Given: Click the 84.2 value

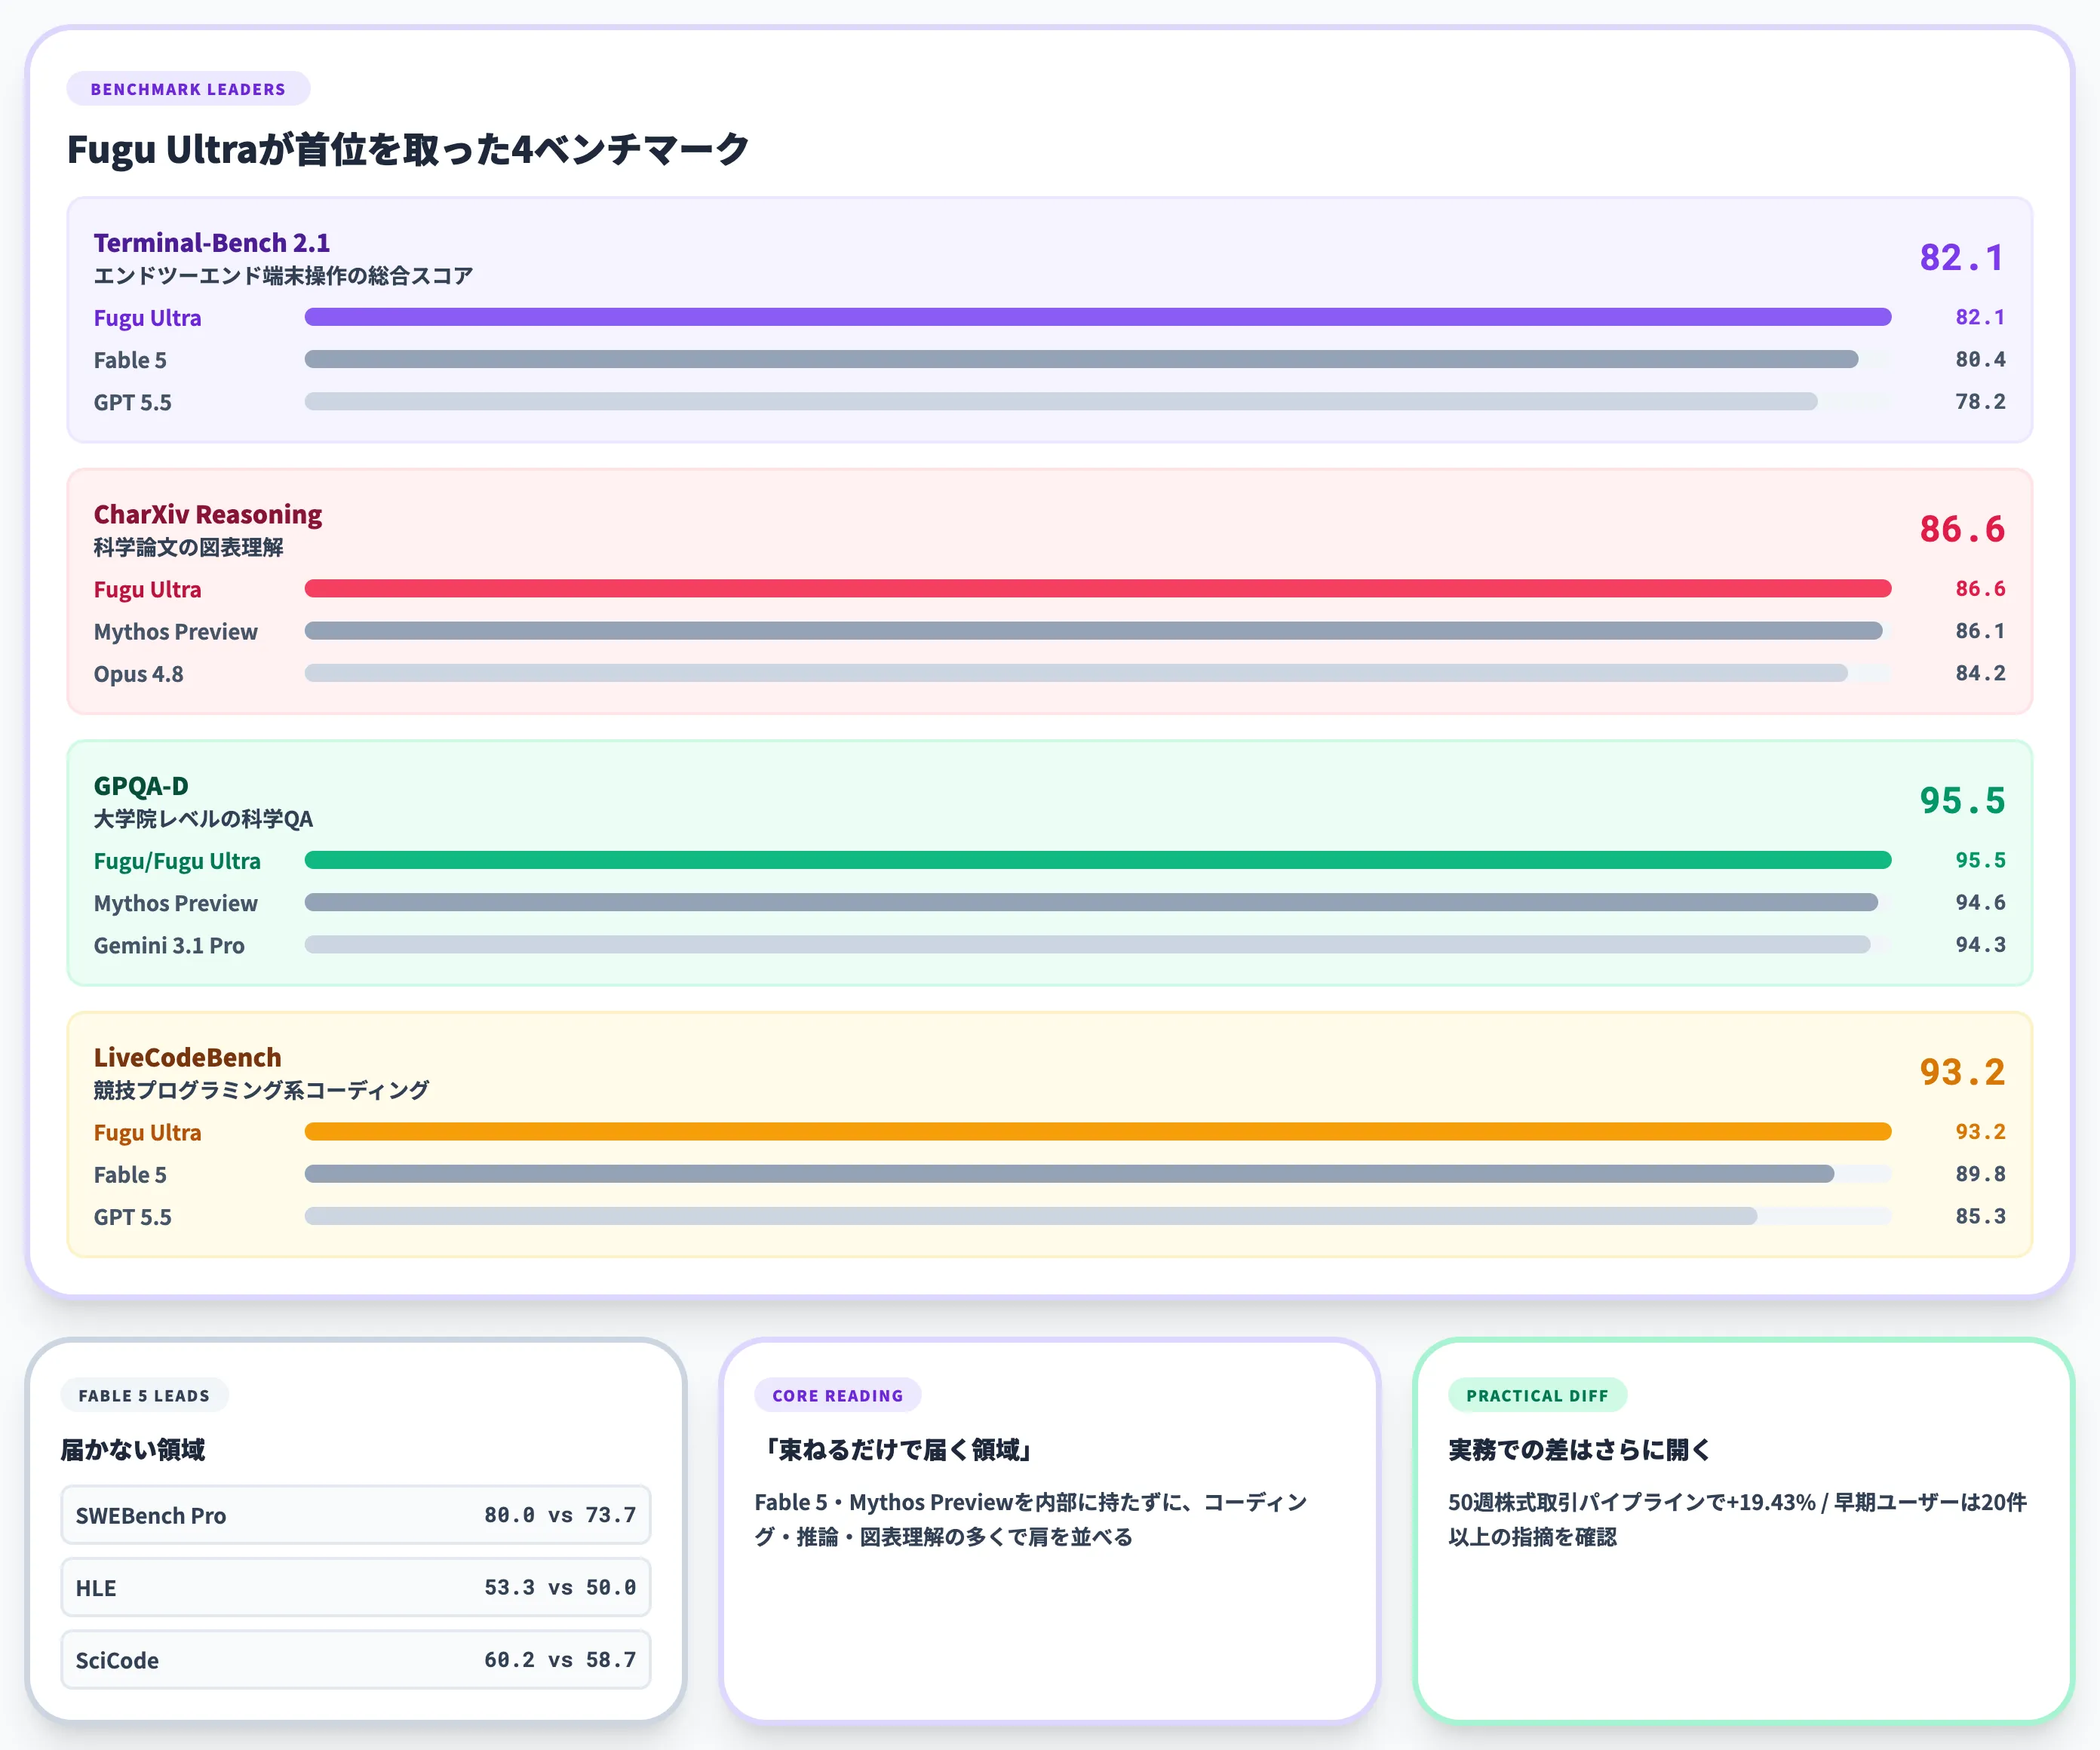Looking at the screenshot, I should point(1980,673).
